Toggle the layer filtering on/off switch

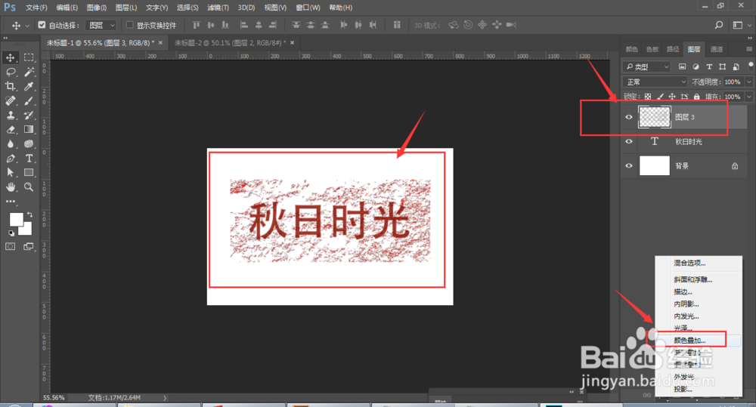(x=751, y=66)
